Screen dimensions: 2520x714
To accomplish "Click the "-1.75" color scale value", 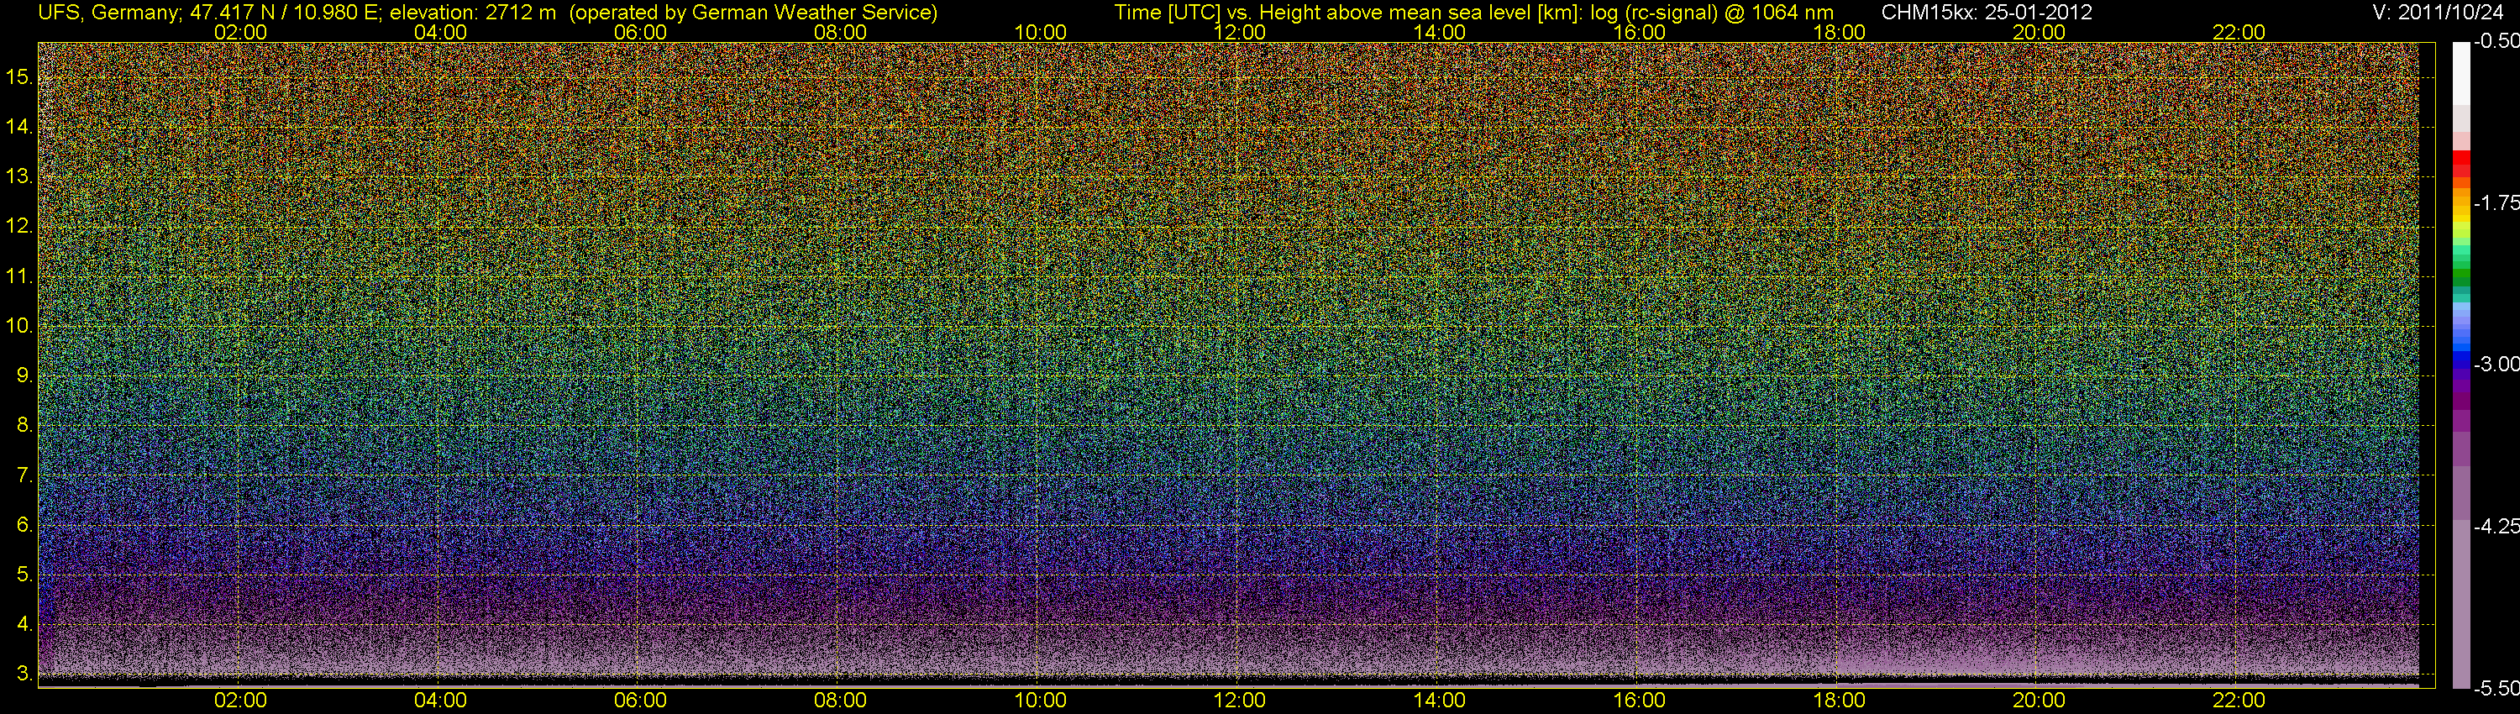I will tap(2496, 202).
